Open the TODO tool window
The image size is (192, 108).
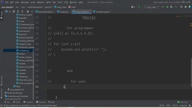pos(16,102)
